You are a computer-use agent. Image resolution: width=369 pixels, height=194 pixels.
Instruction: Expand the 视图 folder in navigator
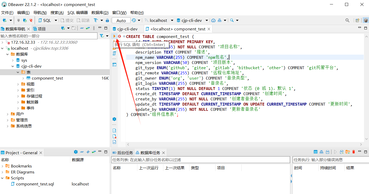(x=18, y=84)
